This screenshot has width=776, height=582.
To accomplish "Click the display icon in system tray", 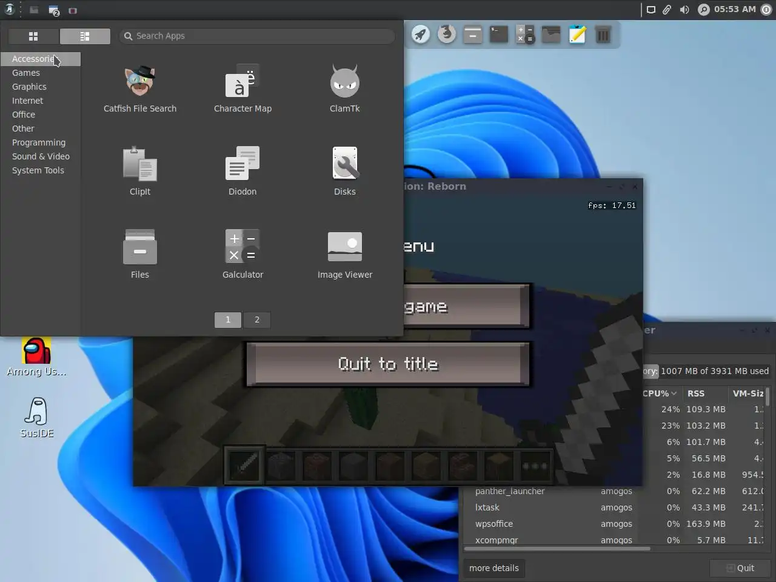I will tap(651, 10).
